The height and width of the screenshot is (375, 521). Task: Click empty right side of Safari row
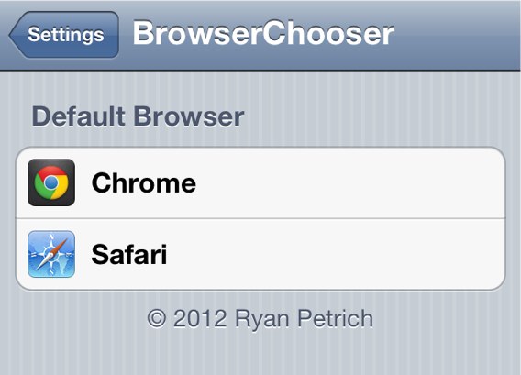[x=365, y=254]
